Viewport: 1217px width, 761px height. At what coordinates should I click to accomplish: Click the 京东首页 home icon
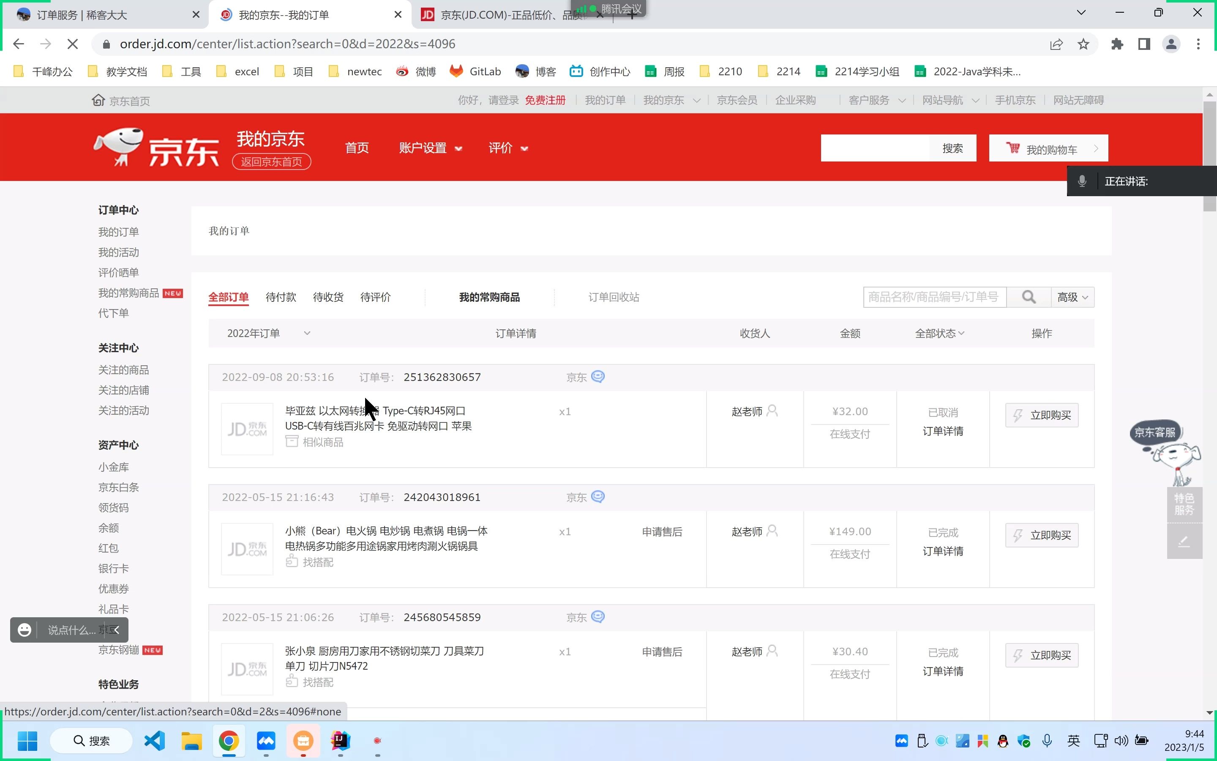[x=98, y=100]
